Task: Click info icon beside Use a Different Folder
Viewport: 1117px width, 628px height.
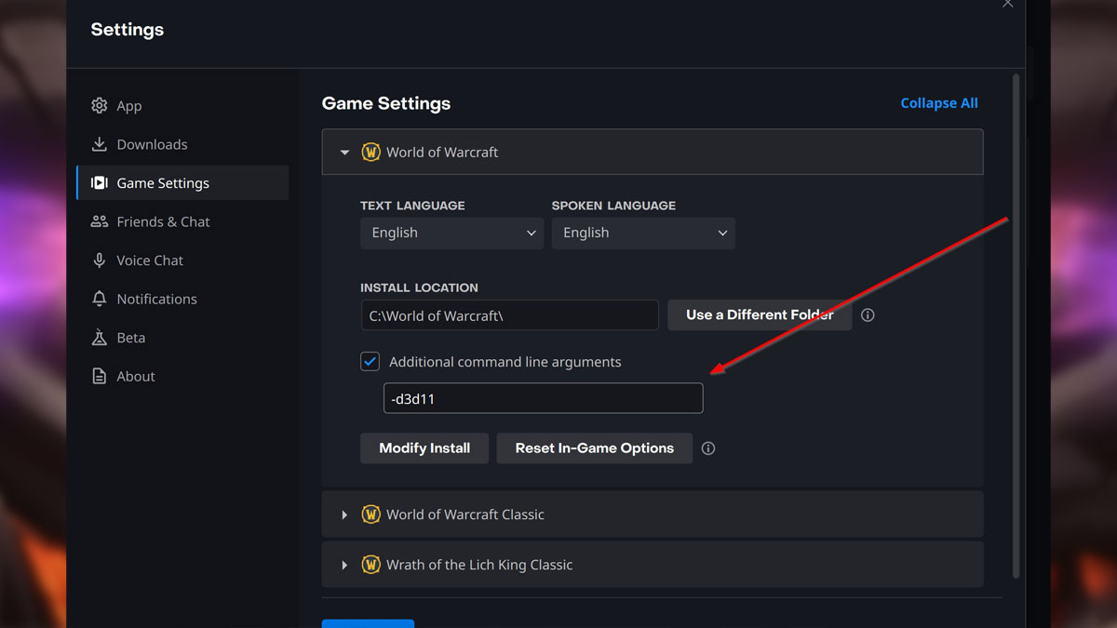Action: tap(868, 315)
